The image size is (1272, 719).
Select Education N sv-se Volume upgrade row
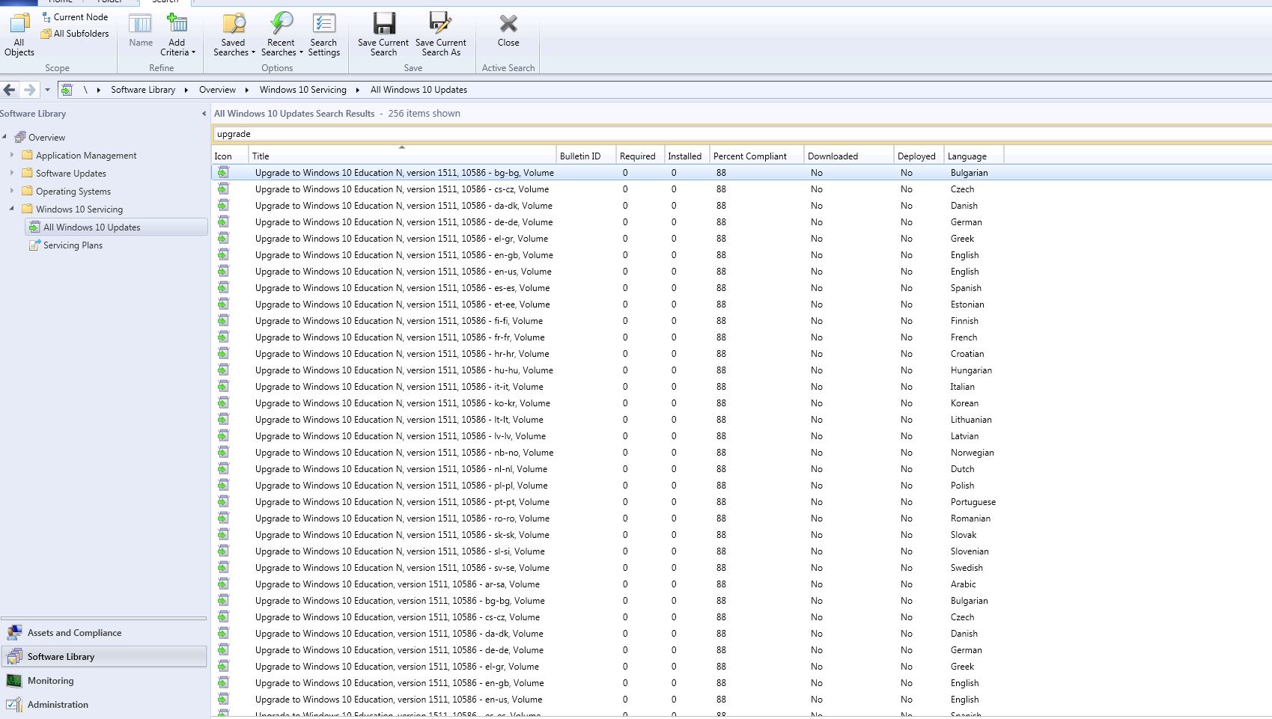741,568
